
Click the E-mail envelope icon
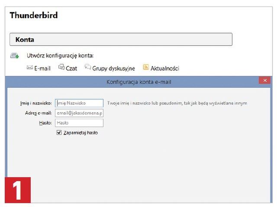[30, 67]
